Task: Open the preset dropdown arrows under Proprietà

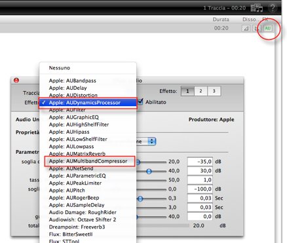Action: [x=152, y=141]
